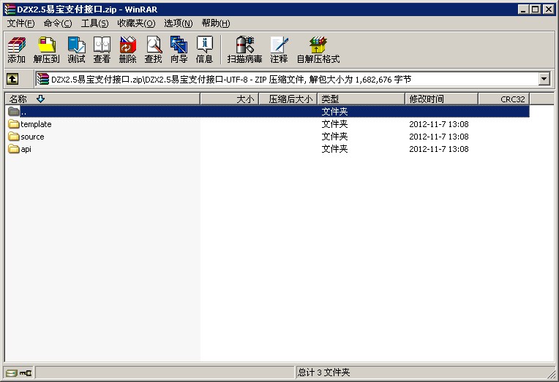Close the WinRAR window
Image resolution: width=559 pixels, height=382 pixels.
549,9
